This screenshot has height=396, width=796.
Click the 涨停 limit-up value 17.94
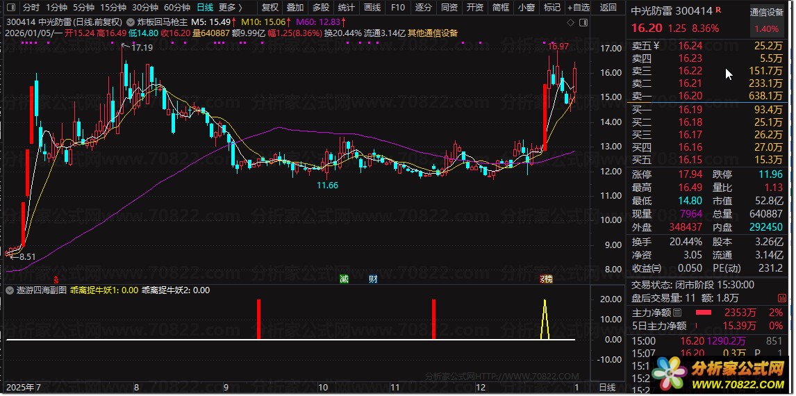tap(690, 175)
